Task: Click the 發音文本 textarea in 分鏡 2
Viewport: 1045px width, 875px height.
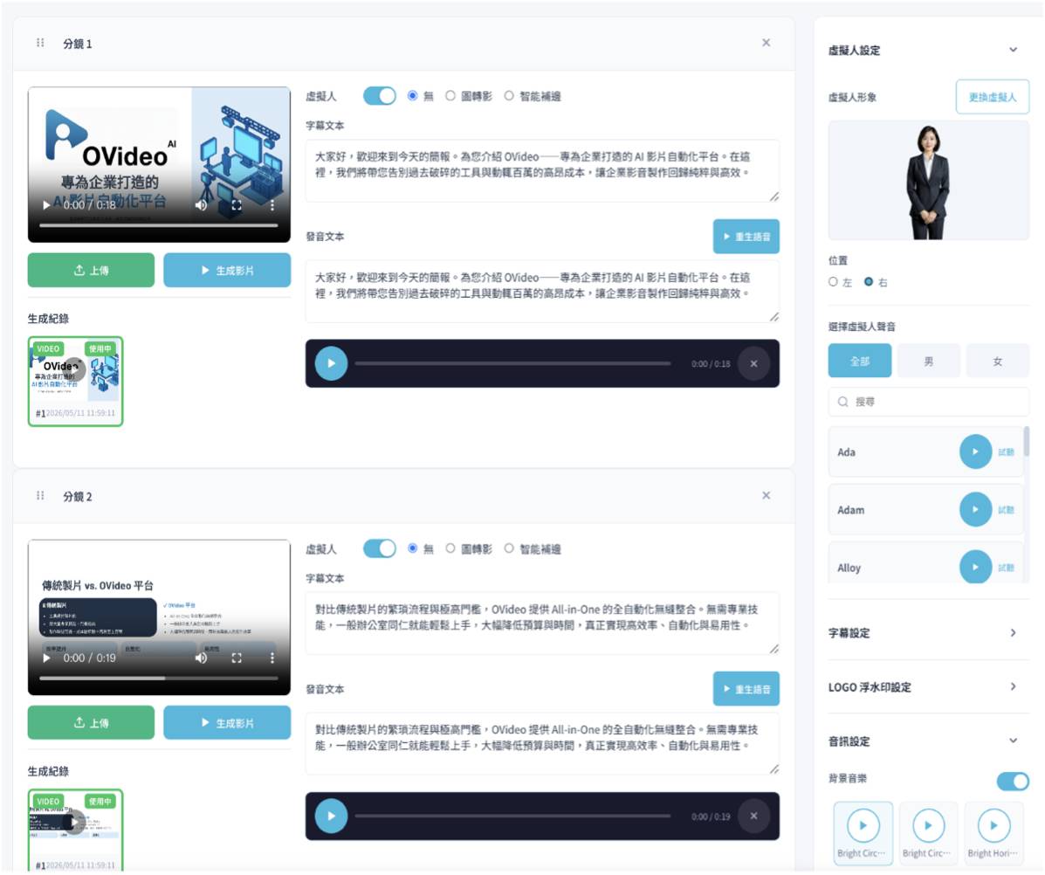Action: click(x=542, y=743)
